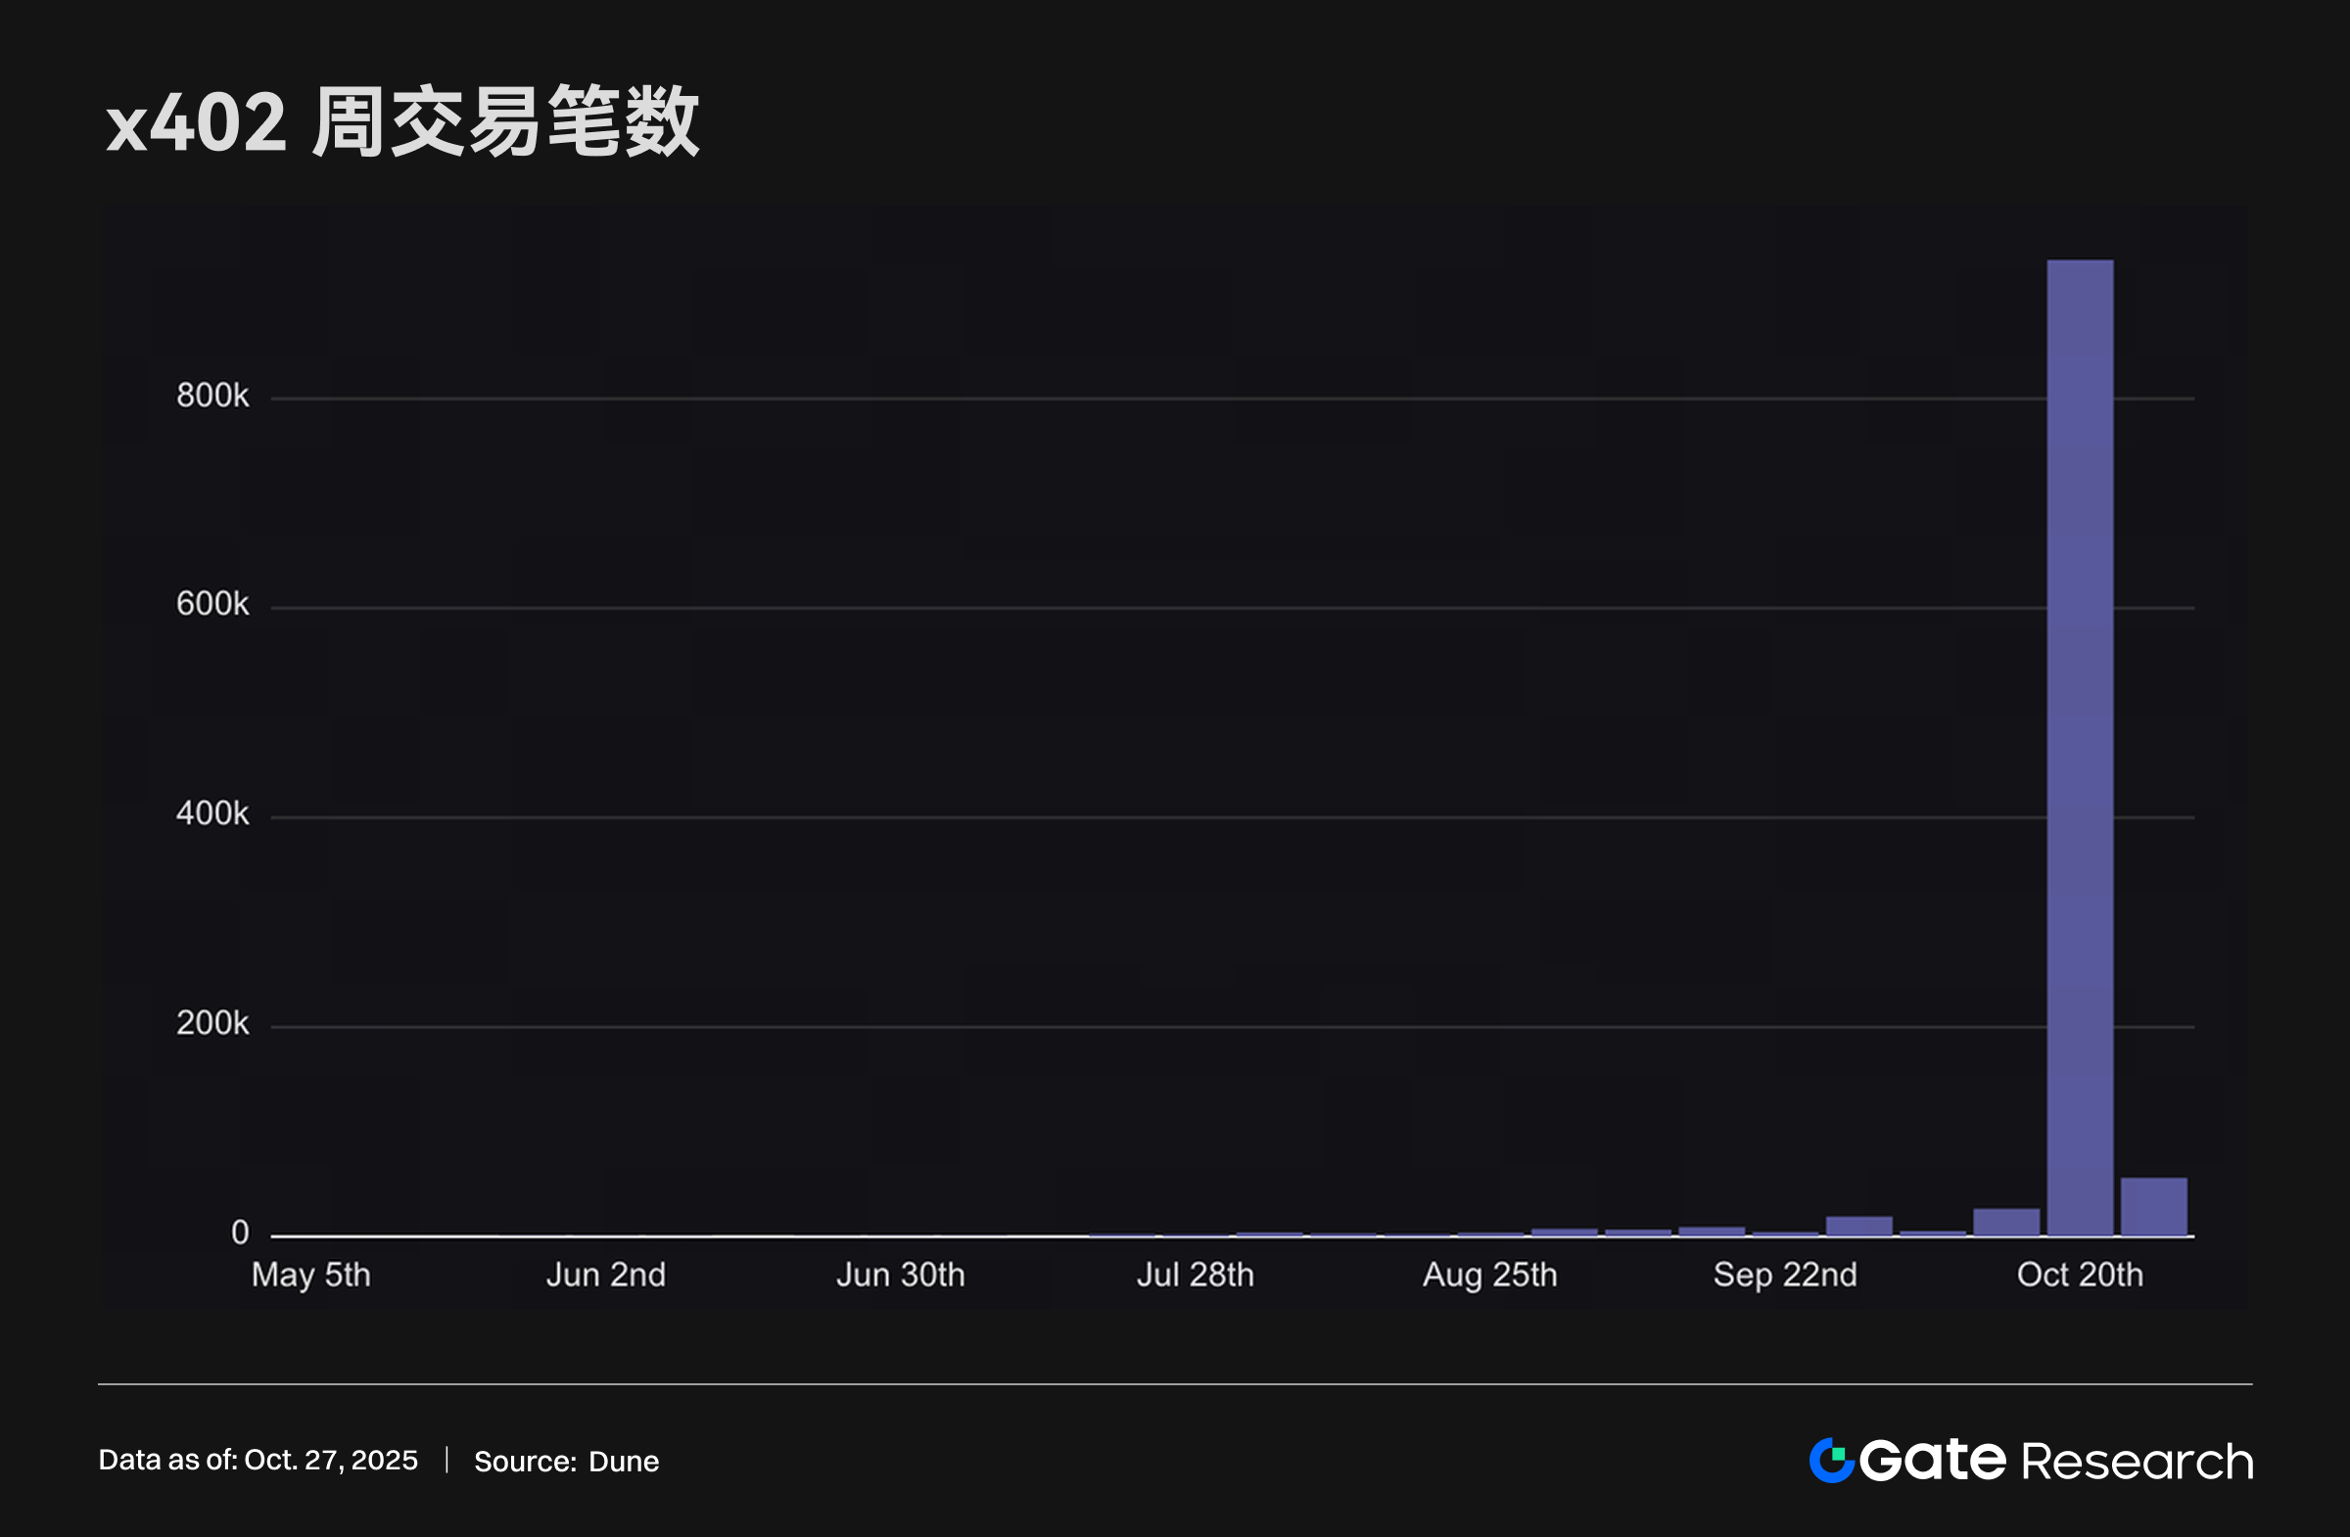This screenshot has height=1537, width=2350.
Task: Click the 200k y-axis label
Action: tap(212, 1024)
